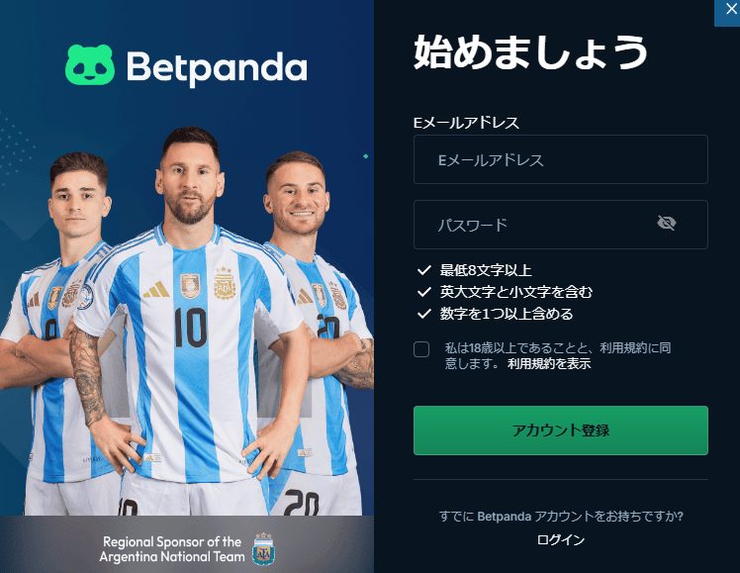Toggle password visibility eye icon

(667, 223)
